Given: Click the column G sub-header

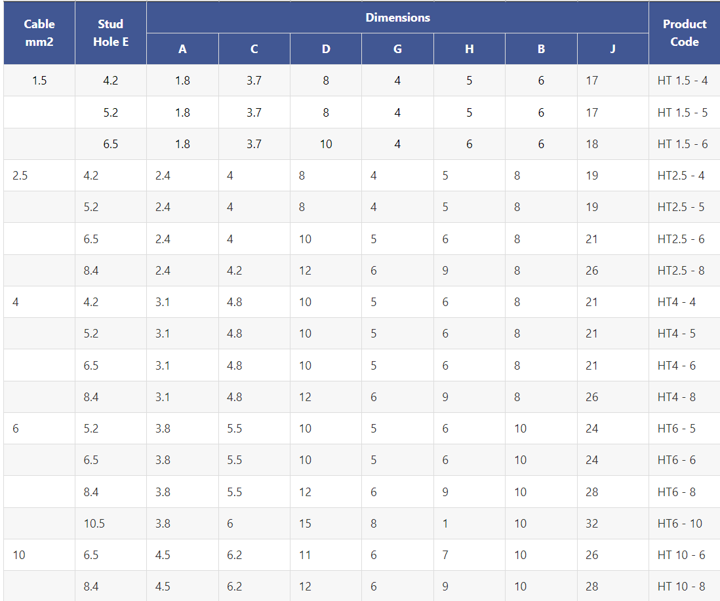Looking at the screenshot, I should click(397, 49).
